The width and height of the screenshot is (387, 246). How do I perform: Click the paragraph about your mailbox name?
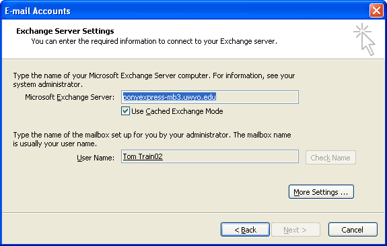(x=152, y=140)
